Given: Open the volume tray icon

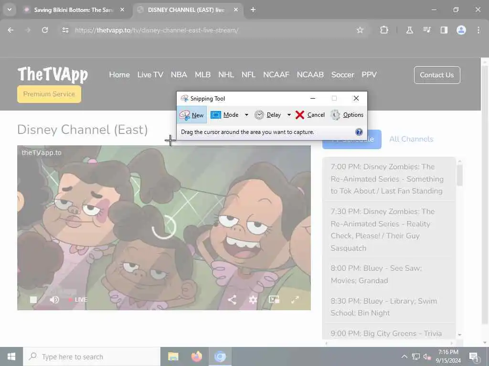Looking at the screenshot, I should pos(427,356).
